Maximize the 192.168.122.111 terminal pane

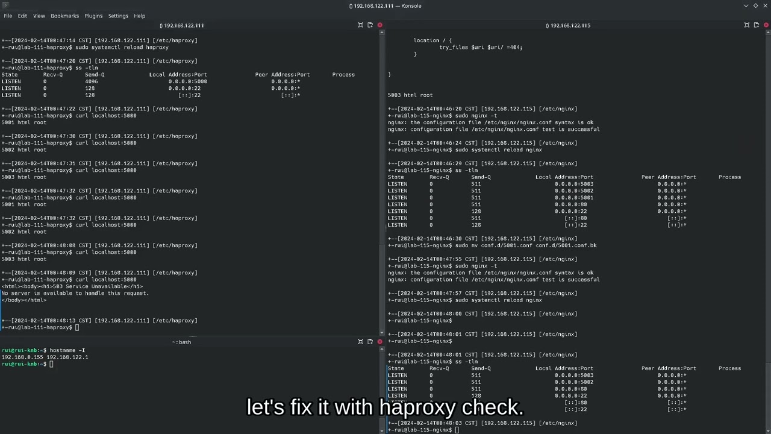pyautogui.click(x=360, y=25)
